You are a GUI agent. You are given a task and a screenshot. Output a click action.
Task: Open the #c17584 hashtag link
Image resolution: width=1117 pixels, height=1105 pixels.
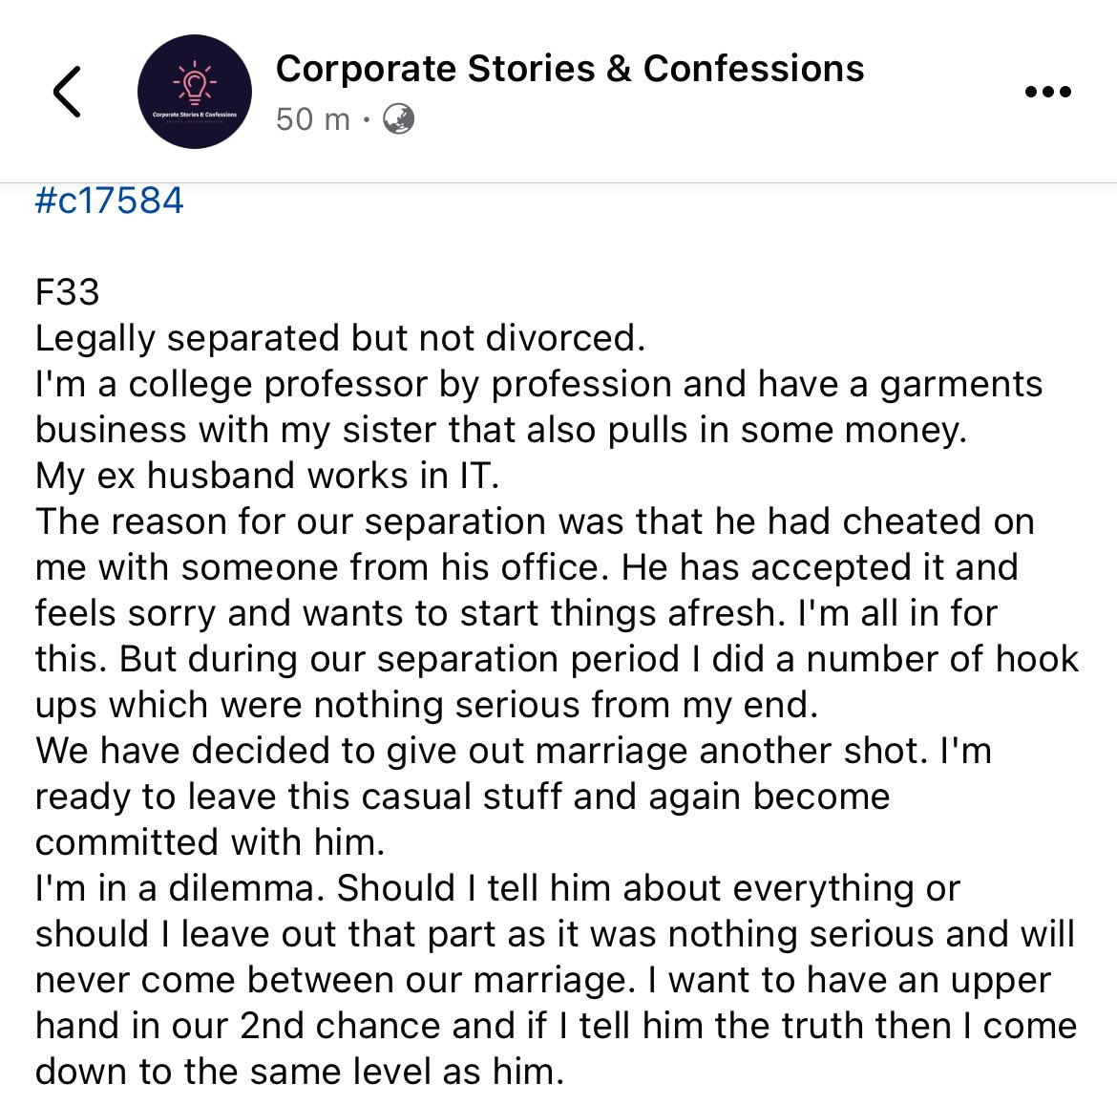pos(110,201)
